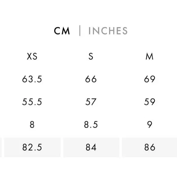The width and height of the screenshot is (177, 177).
Task: Select the highlighted 86 cell
Action: 149,148
